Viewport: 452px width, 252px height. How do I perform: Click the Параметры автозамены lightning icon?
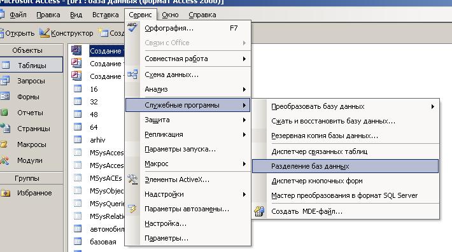point(132,209)
